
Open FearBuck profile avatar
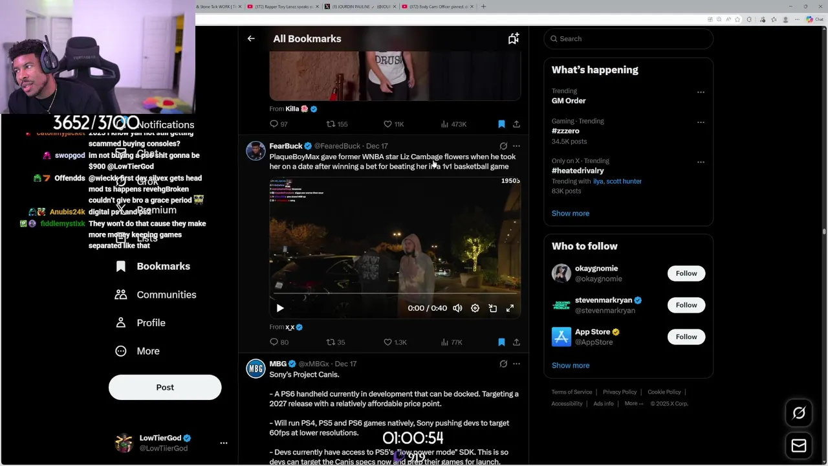coord(256,151)
